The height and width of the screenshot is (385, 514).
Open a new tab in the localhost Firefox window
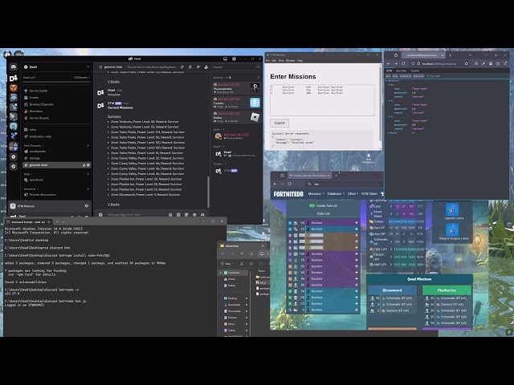point(450,55)
